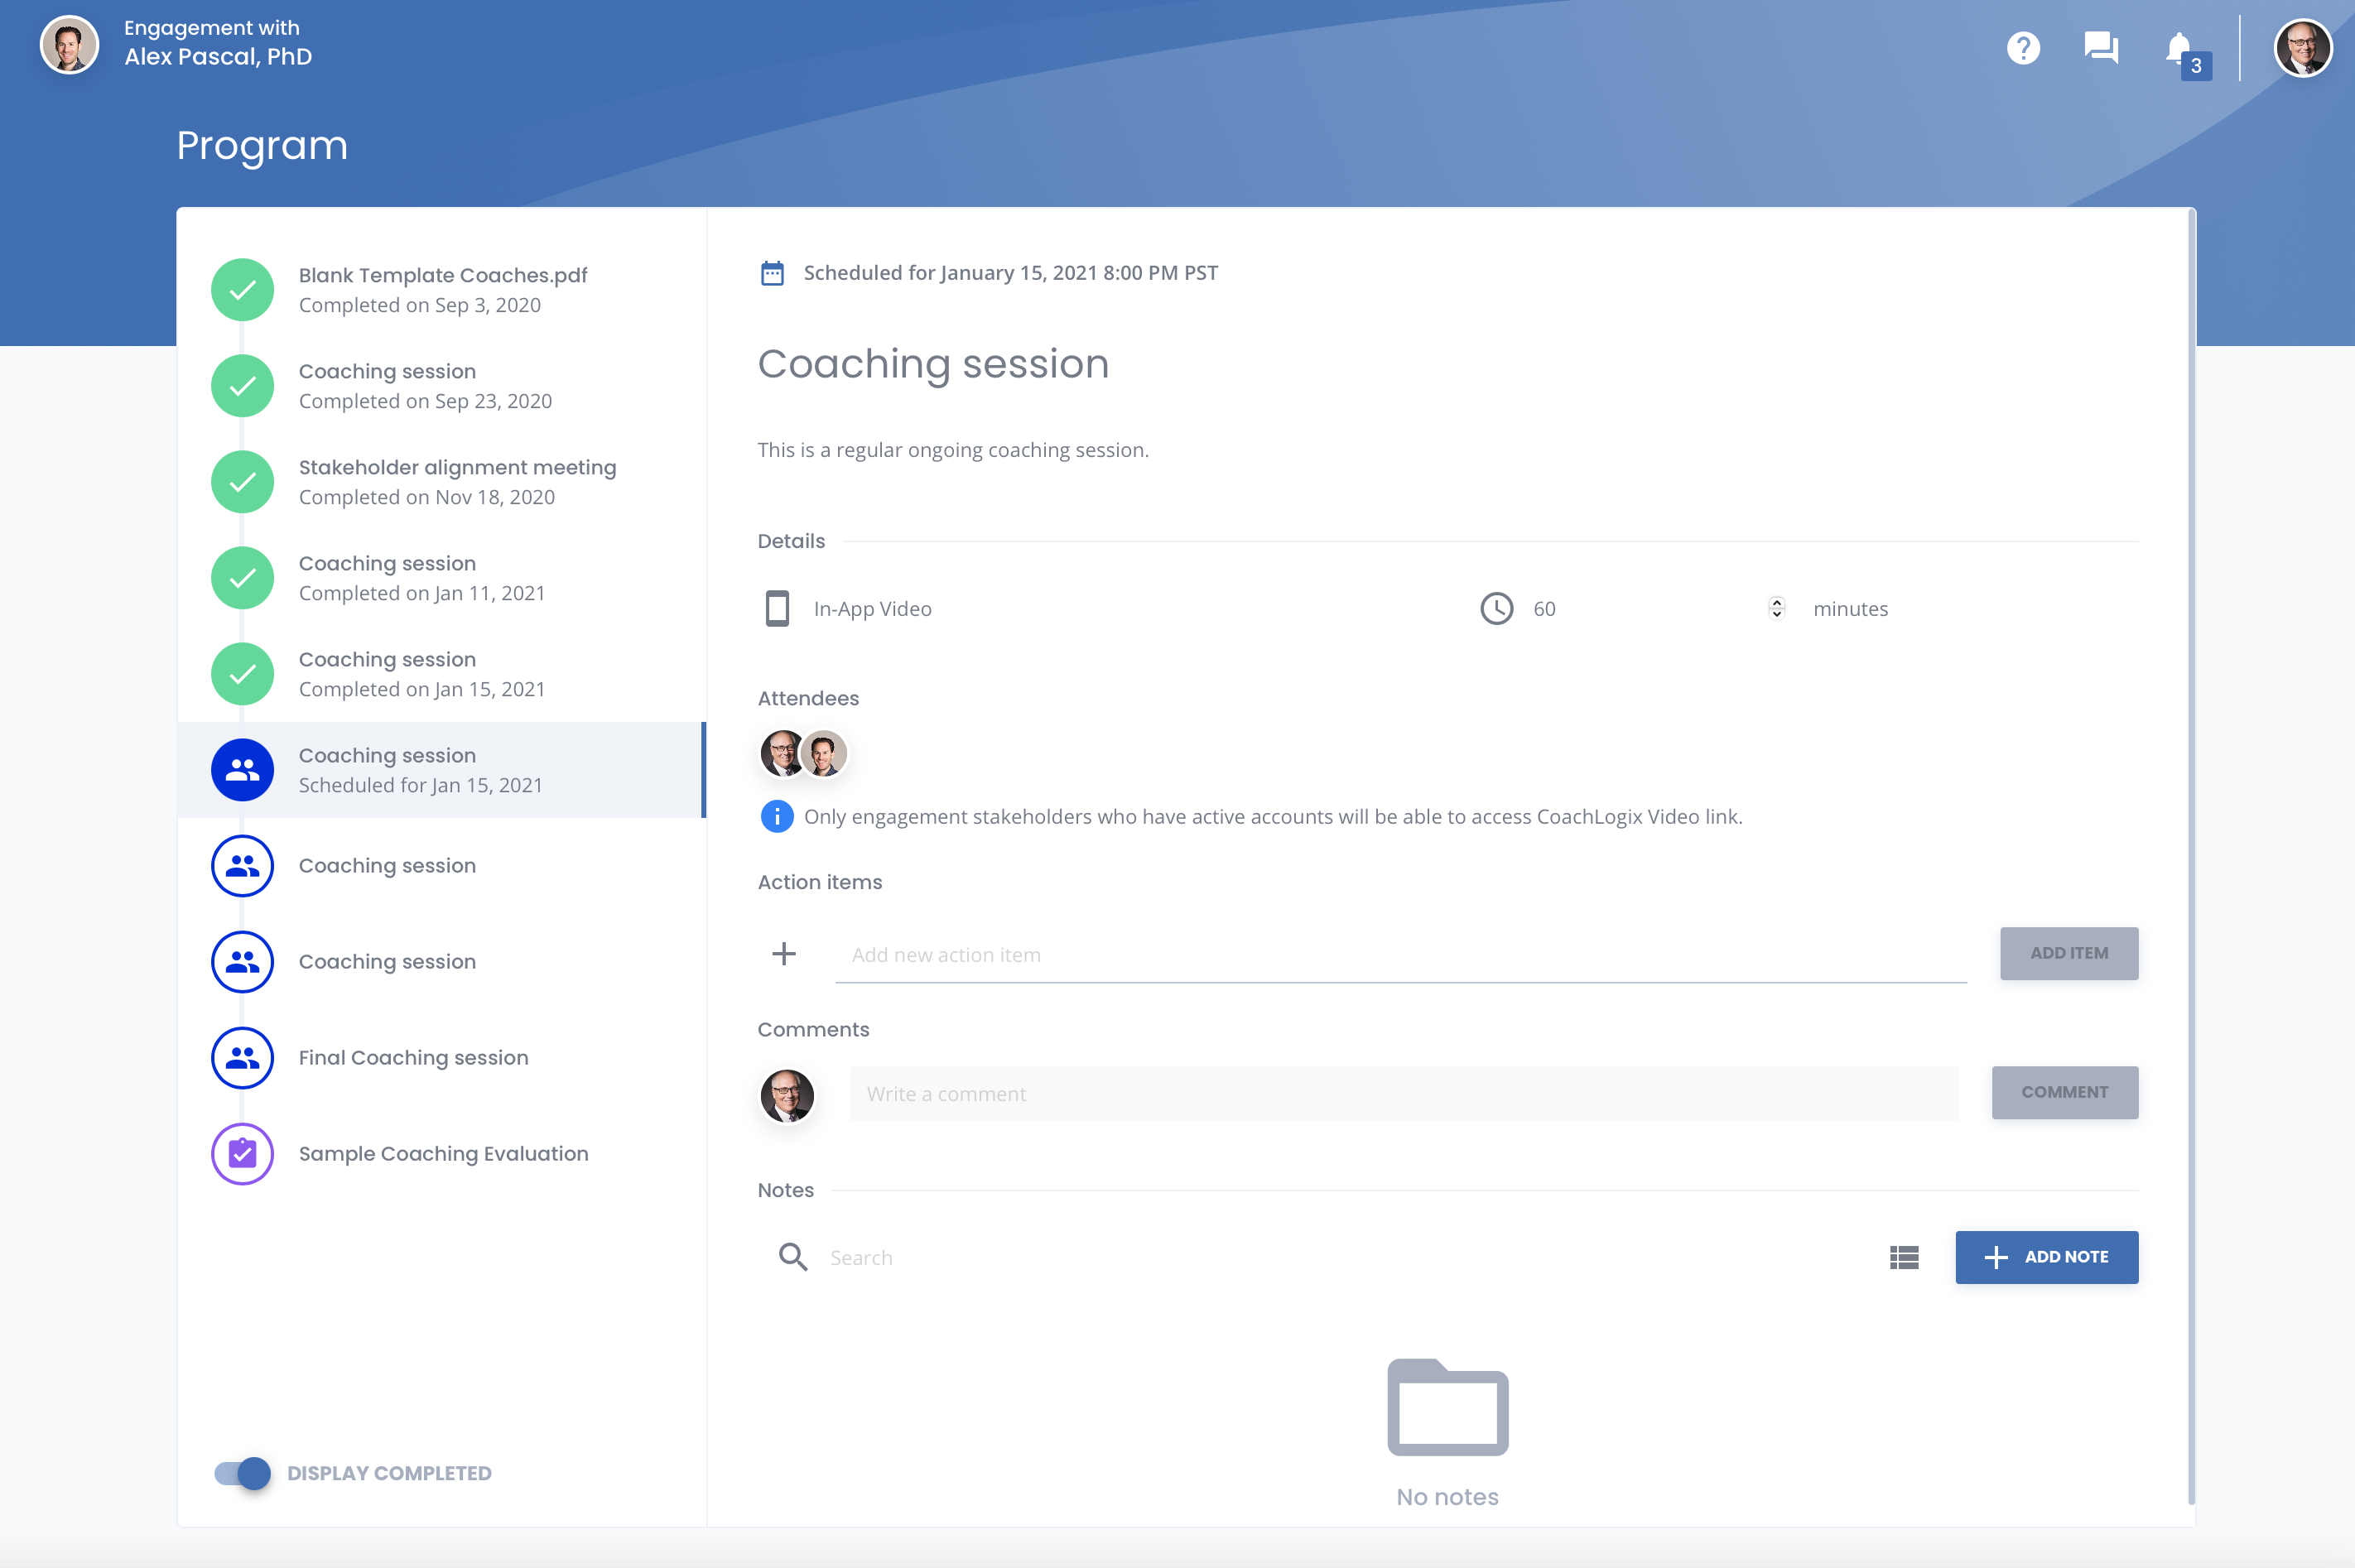Open the help question mark icon
Image resolution: width=2355 pixels, height=1568 pixels.
[x=2023, y=47]
